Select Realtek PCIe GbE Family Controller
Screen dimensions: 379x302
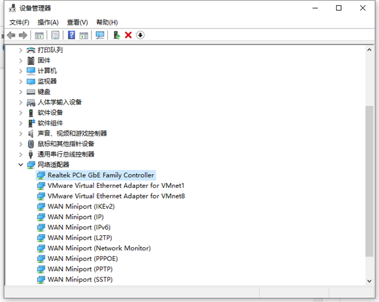tap(100, 175)
